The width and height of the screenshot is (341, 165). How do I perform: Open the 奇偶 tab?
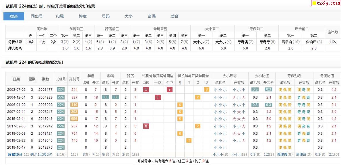coord(152,16)
